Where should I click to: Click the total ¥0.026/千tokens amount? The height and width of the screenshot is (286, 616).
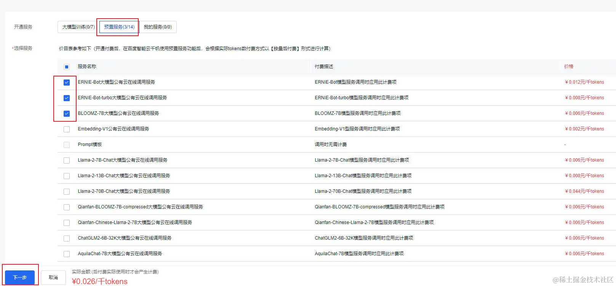(99, 281)
